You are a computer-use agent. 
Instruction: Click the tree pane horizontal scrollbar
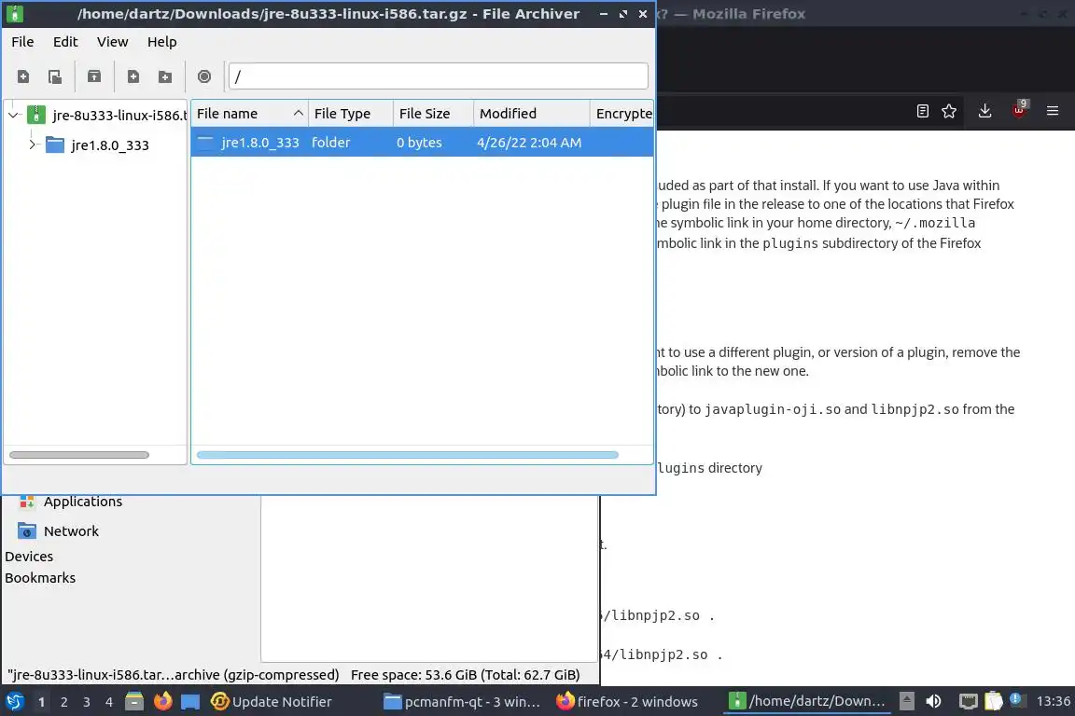[79, 455]
